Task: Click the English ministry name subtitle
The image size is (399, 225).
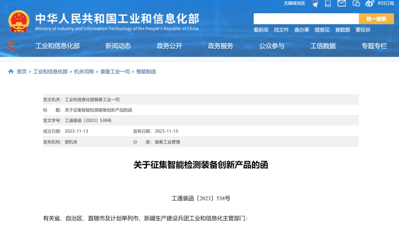Action: pyautogui.click(x=117, y=29)
